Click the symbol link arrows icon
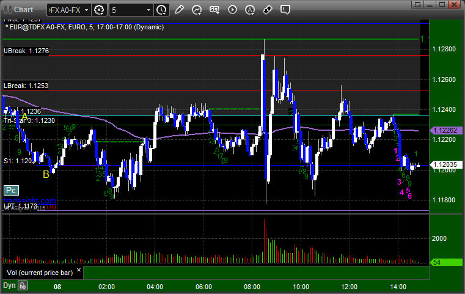The height and width of the screenshot is (294, 465). tap(268, 10)
